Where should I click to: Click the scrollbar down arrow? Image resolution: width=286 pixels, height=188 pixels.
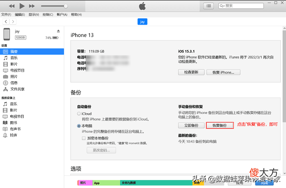pos(284,173)
